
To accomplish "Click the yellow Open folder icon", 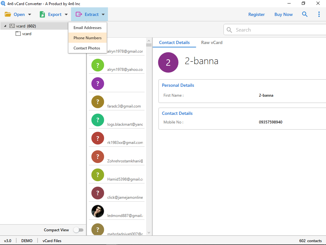I will point(8,14).
